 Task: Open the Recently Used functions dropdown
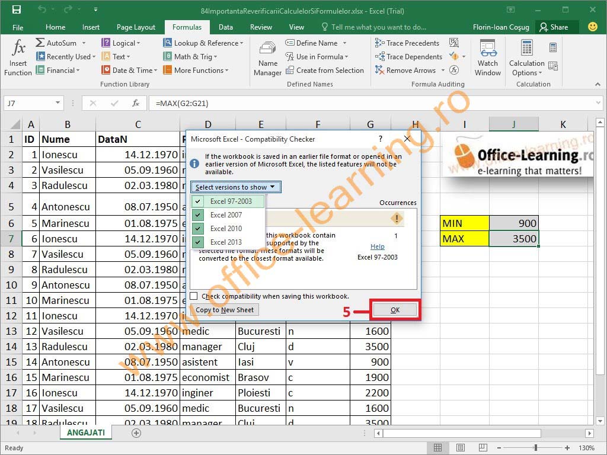click(66, 56)
